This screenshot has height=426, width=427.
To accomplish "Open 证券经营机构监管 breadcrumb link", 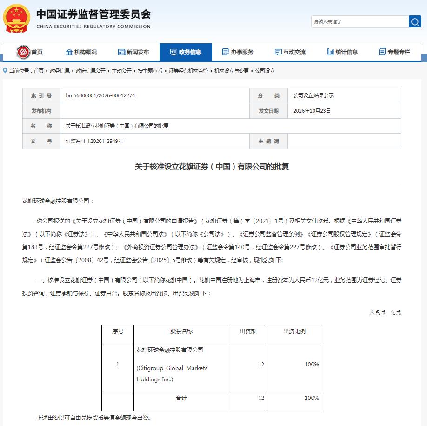I will 188,71.
